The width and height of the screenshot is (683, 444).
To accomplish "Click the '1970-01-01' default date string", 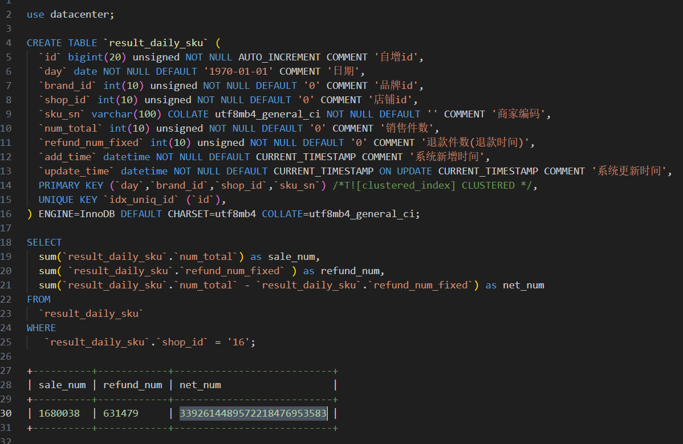I will click(x=238, y=71).
